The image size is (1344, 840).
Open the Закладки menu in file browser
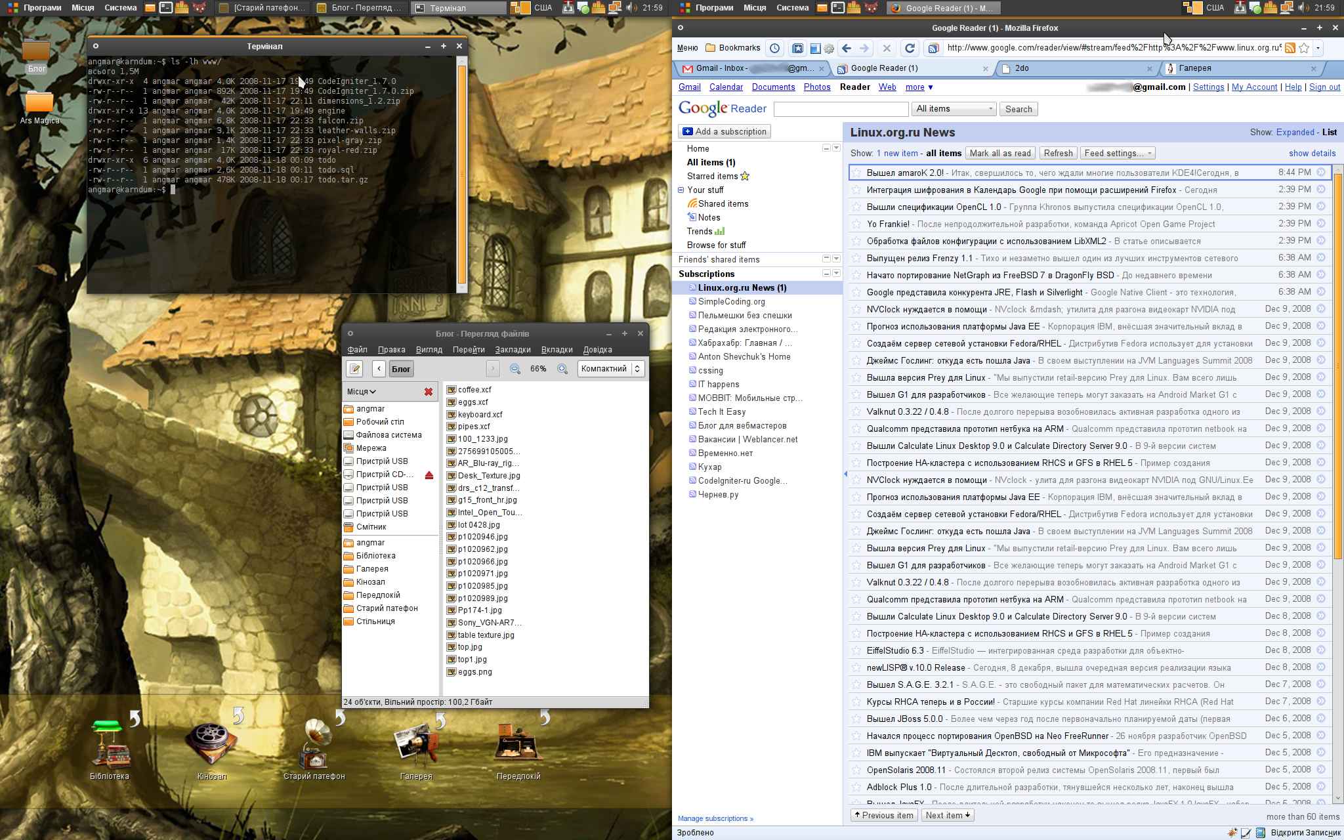click(513, 350)
